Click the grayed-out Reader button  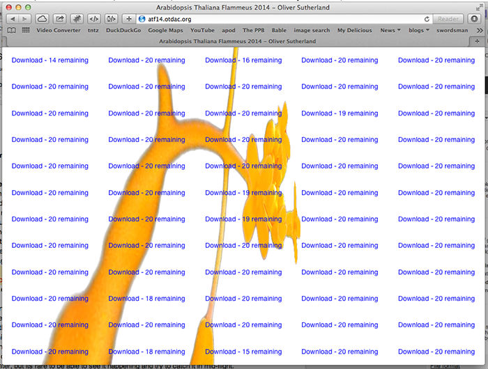[x=448, y=19]
